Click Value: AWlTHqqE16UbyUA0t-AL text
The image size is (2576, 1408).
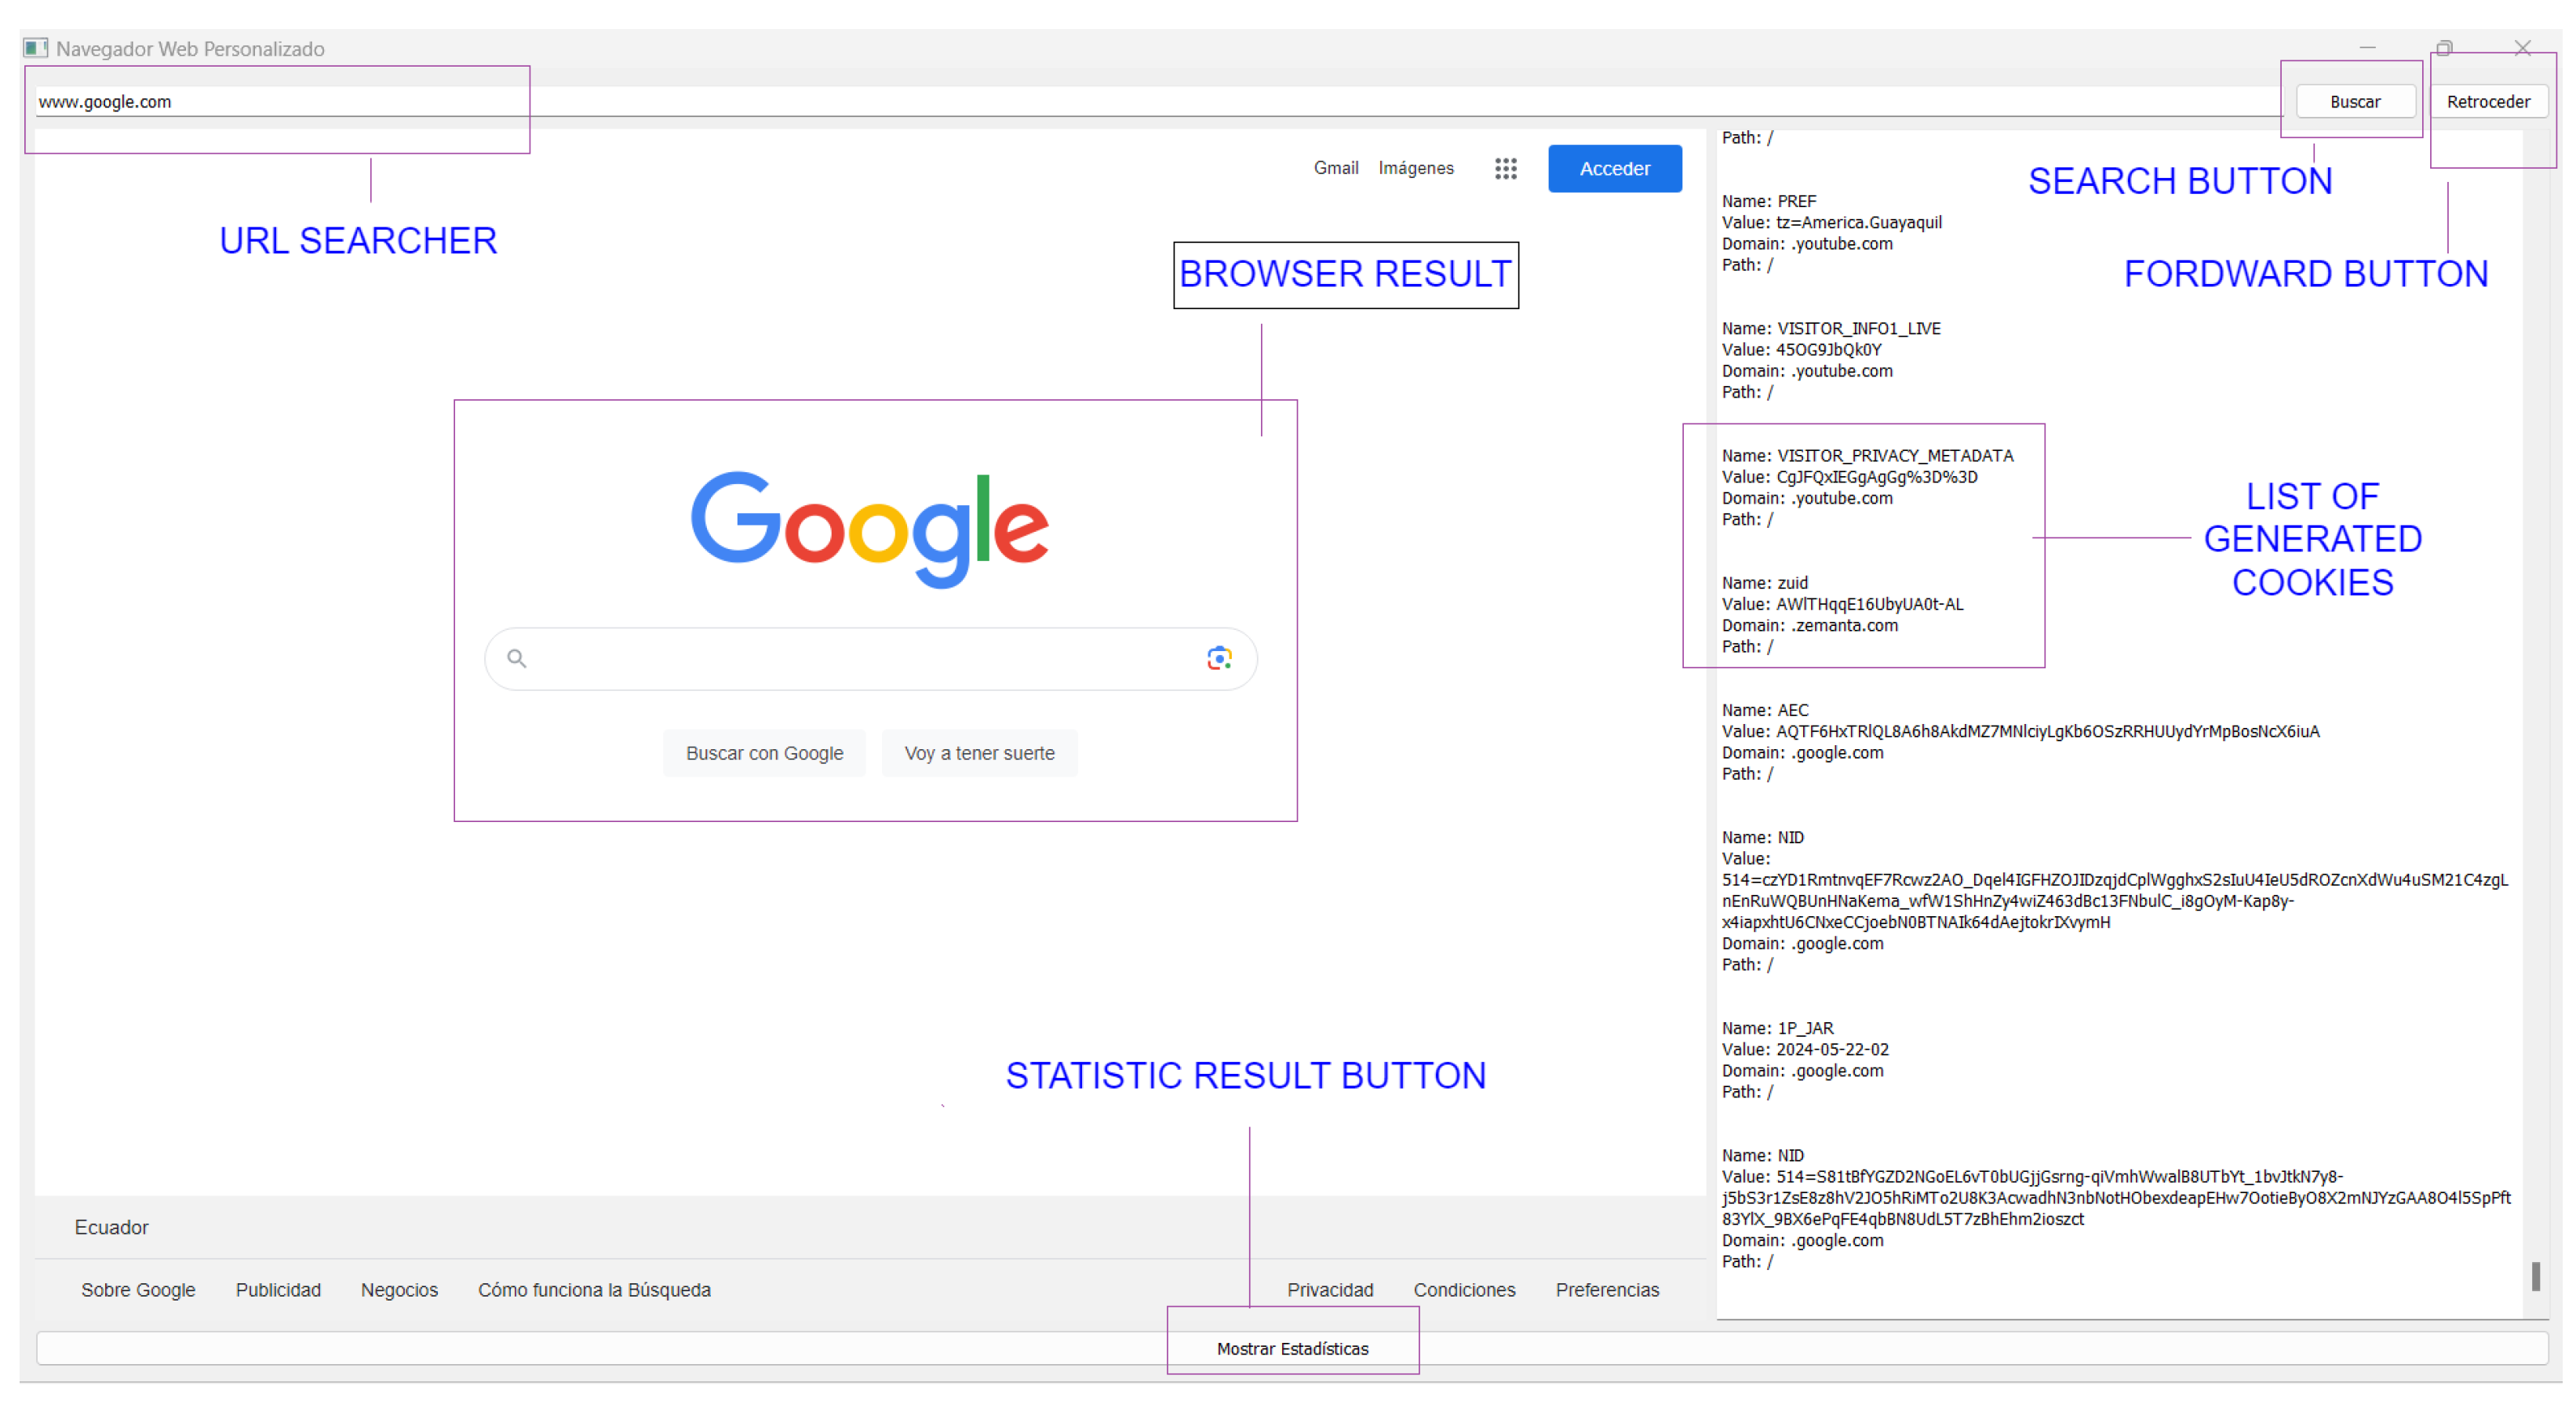coord(1842,604)
